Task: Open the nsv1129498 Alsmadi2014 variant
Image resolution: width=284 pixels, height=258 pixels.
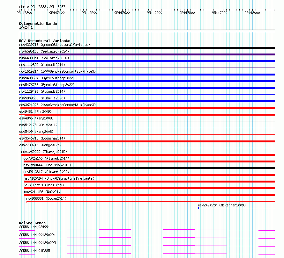Action: coord(42,91)
